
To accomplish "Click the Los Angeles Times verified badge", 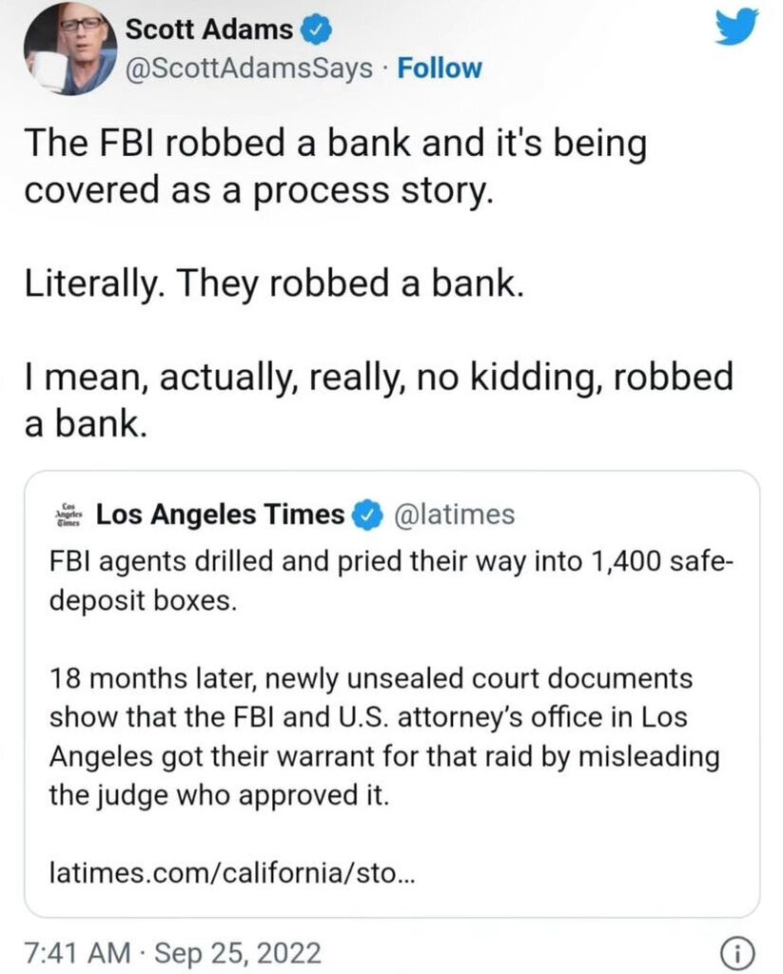I will 366,515.
